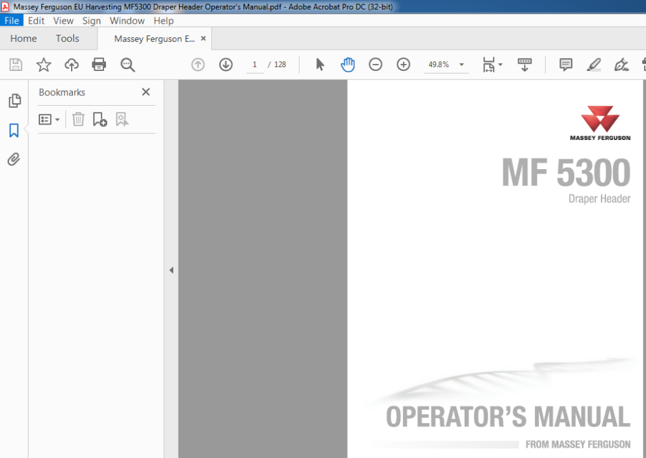Click the 49.8% zoom value field
This screenshot has height=458, width=646.
439,65
